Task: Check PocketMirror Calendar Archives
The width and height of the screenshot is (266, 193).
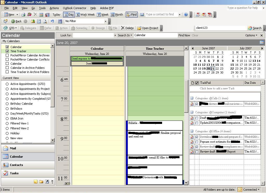Action: (7, 55)
